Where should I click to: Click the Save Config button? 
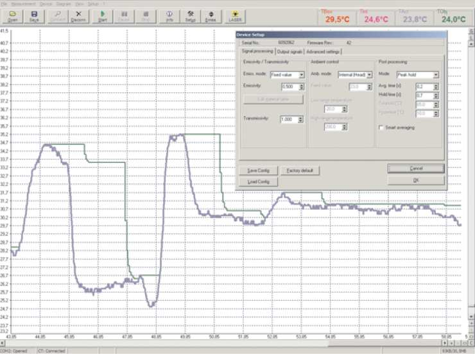point(258,171)
